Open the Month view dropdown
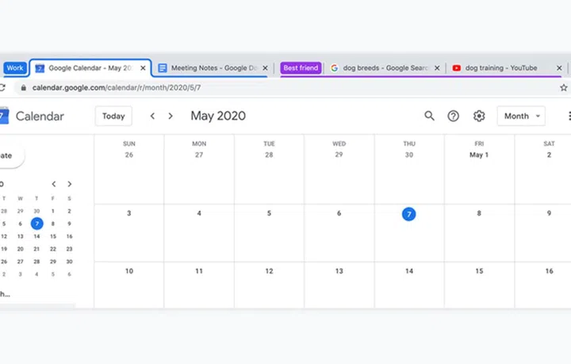Image resolution: width=571 pixels, height=364 pixels. [x=520, y=116]
